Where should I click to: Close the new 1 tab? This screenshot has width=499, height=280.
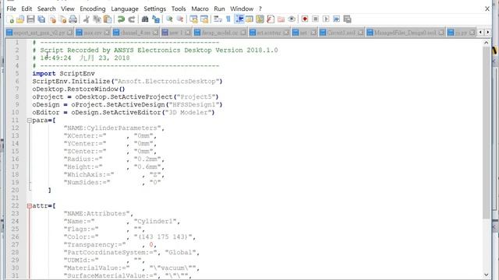click(x=188, y=33)
